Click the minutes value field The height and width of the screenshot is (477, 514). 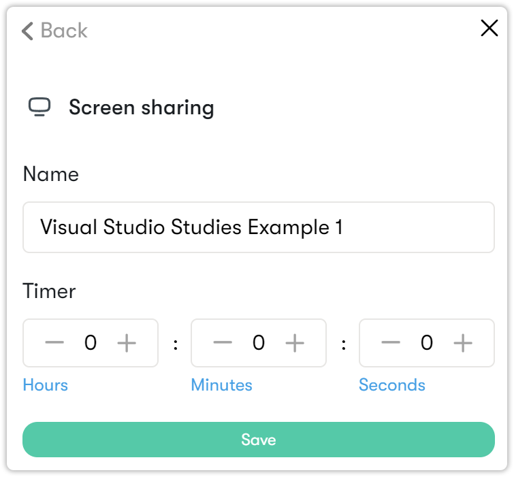point(259,343)
